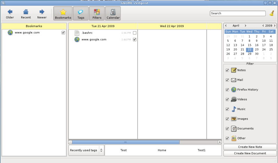The image size is (278, 163).
Task: Click Create New Document button
Action: coord(250,153)
